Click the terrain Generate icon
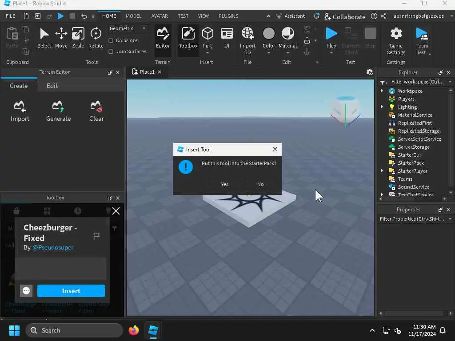The height and width of the screenshot is (341, 455). click(58, 111)
